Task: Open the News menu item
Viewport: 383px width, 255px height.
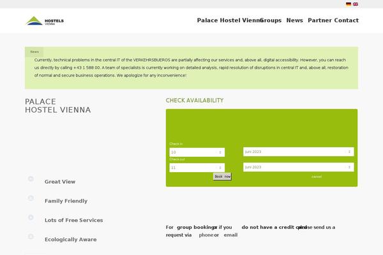Action: 294,20
